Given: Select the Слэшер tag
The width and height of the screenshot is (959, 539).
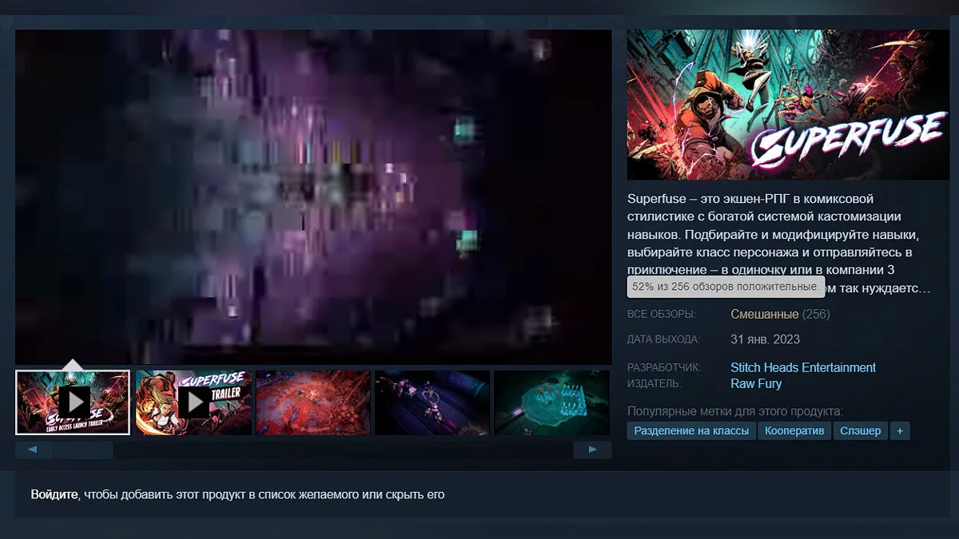Looking at the screenshot, I should tap(861, 431).
